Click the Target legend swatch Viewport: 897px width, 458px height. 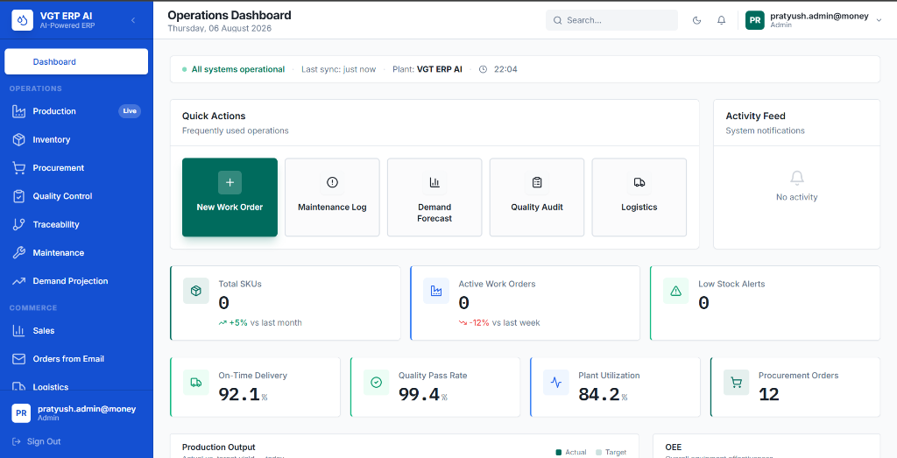point(598,452)
